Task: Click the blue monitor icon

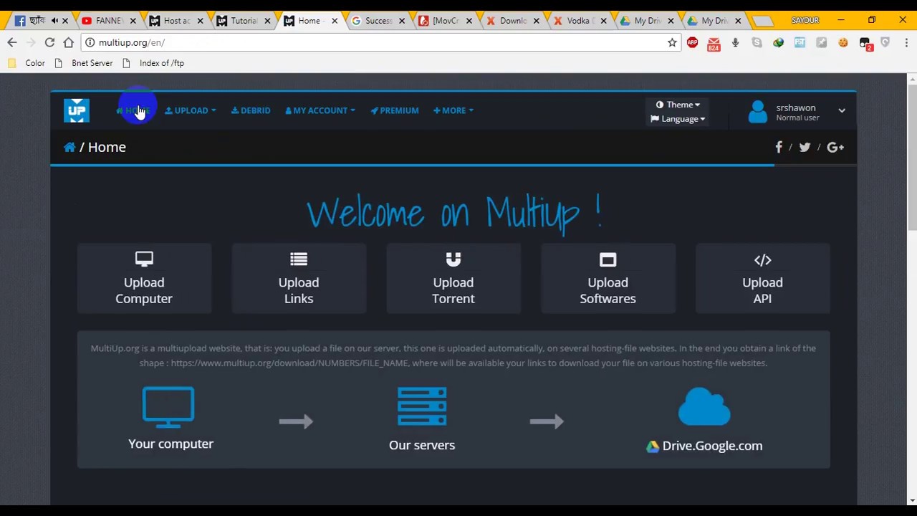Action: [x=168, y=407]
